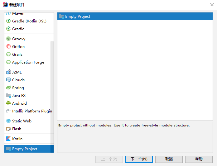217x166 pixels.
Task: Click the IntelliJ IDEA logo in title bar
Action: [x=5, y=5]
